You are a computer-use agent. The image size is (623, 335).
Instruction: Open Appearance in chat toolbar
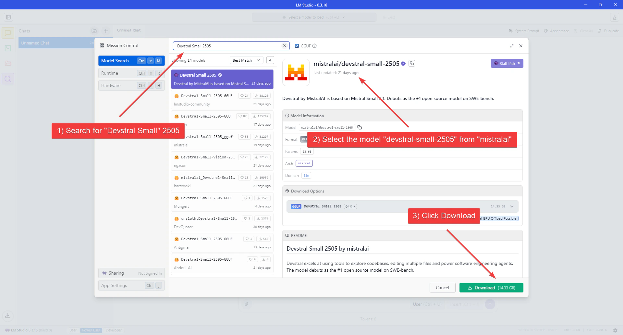click(x=556, y=31)
